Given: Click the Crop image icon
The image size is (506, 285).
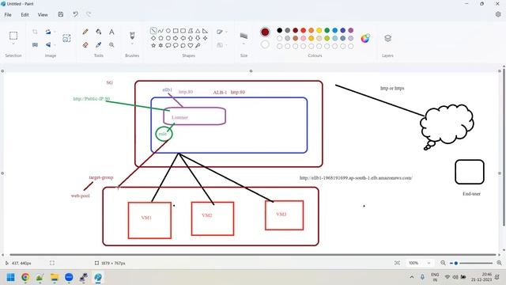Looking at the screenshot, I should [x=35, y=32].
